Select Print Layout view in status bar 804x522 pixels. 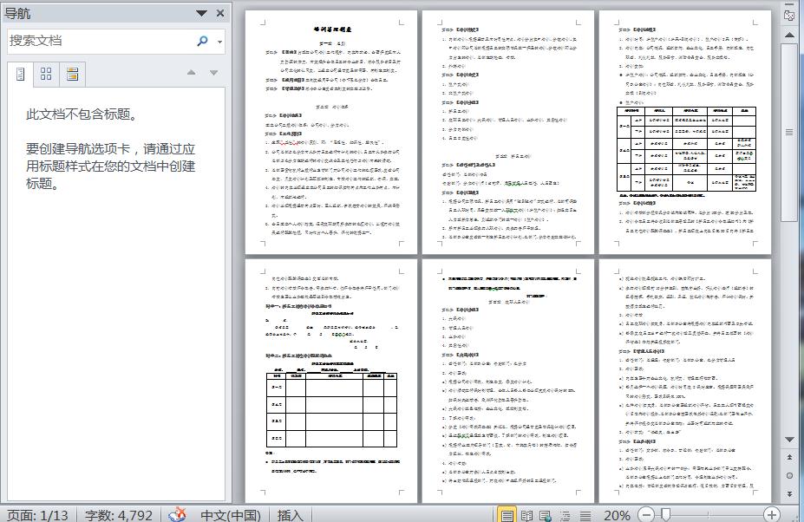(507, 515)
